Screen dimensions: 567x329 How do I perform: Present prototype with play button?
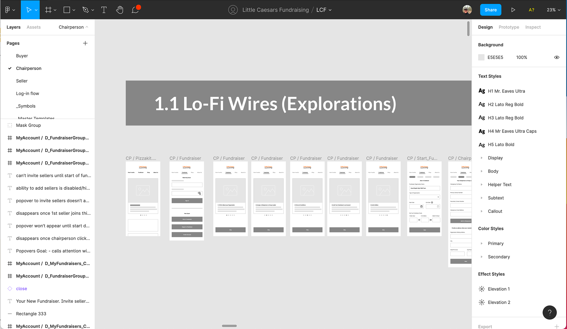coord(513,10)
